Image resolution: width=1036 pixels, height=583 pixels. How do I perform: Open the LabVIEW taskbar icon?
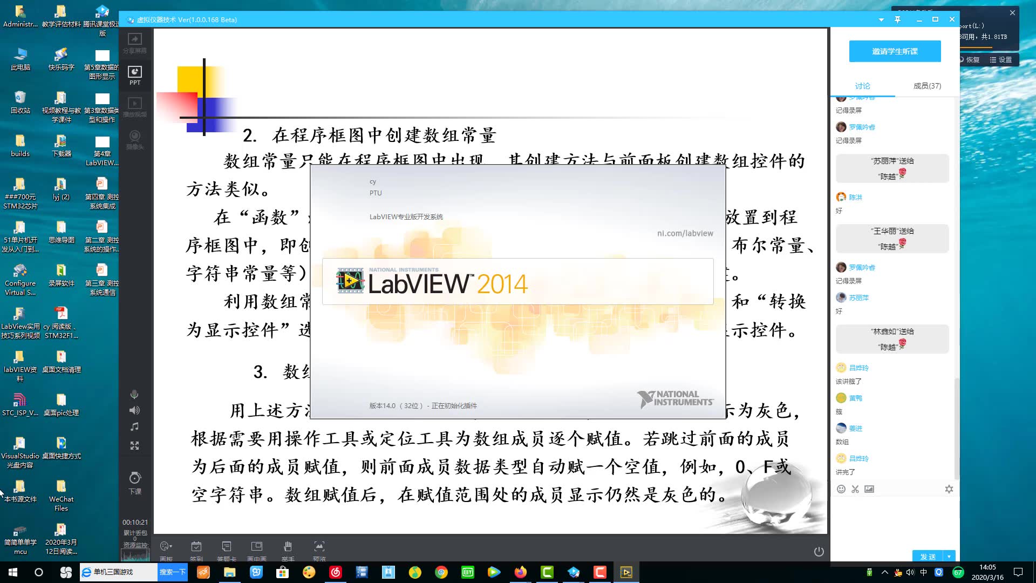pos(626,572)
